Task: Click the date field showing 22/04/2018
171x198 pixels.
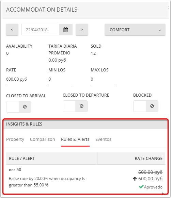Action: click(x=40, y=30)
